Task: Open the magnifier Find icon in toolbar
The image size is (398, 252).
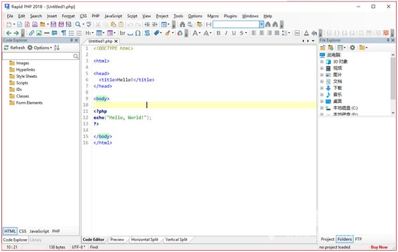Action: 78,24
